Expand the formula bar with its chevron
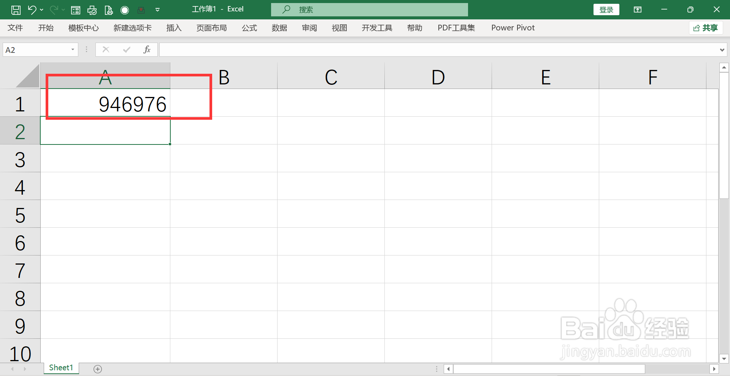The image size is (730, 376). (722, 49)
